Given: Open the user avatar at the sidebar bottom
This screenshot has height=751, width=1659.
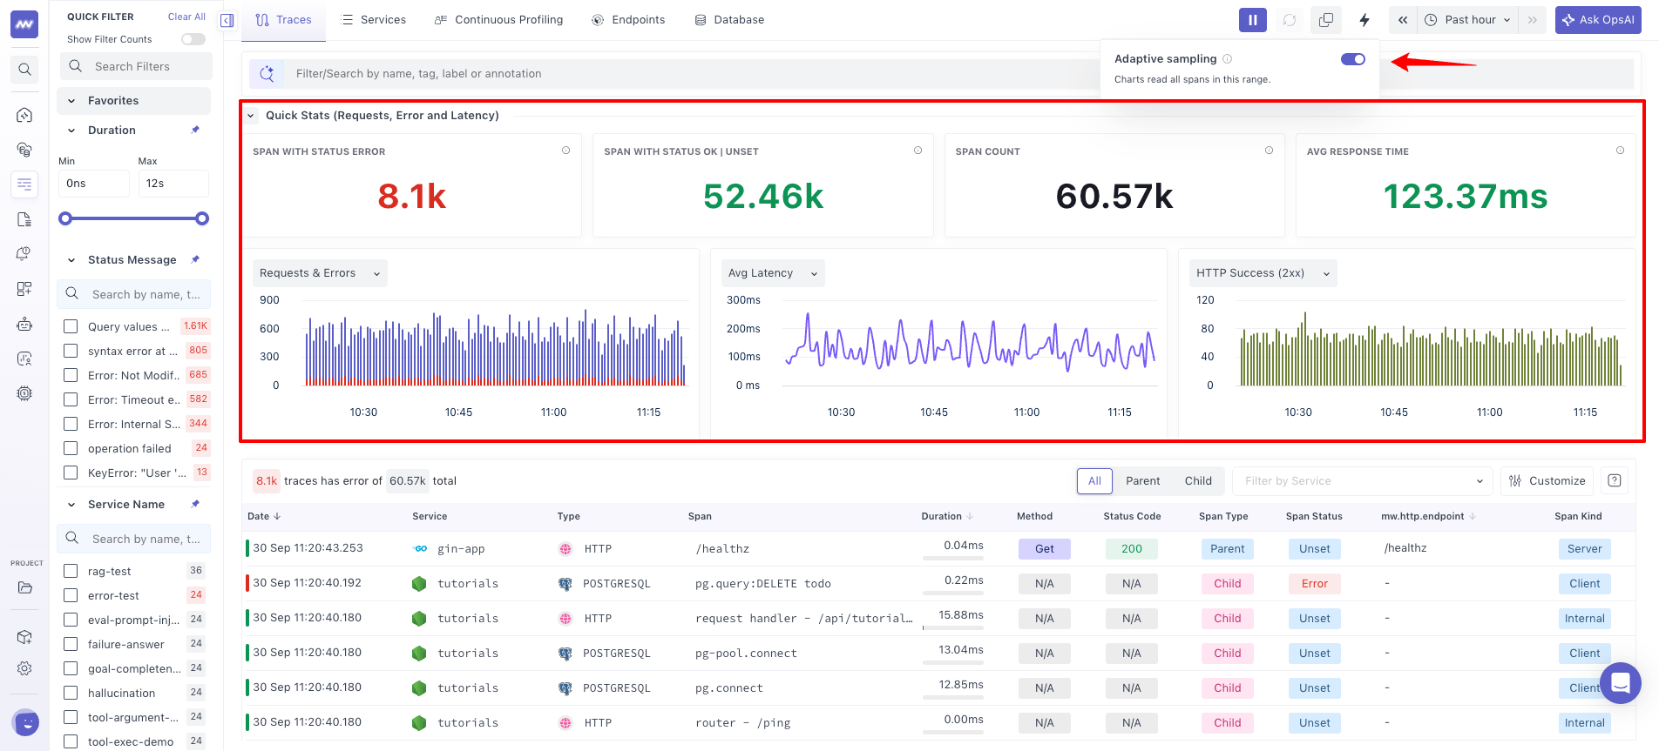Looking at the screenshot, I should coord(26,722).
